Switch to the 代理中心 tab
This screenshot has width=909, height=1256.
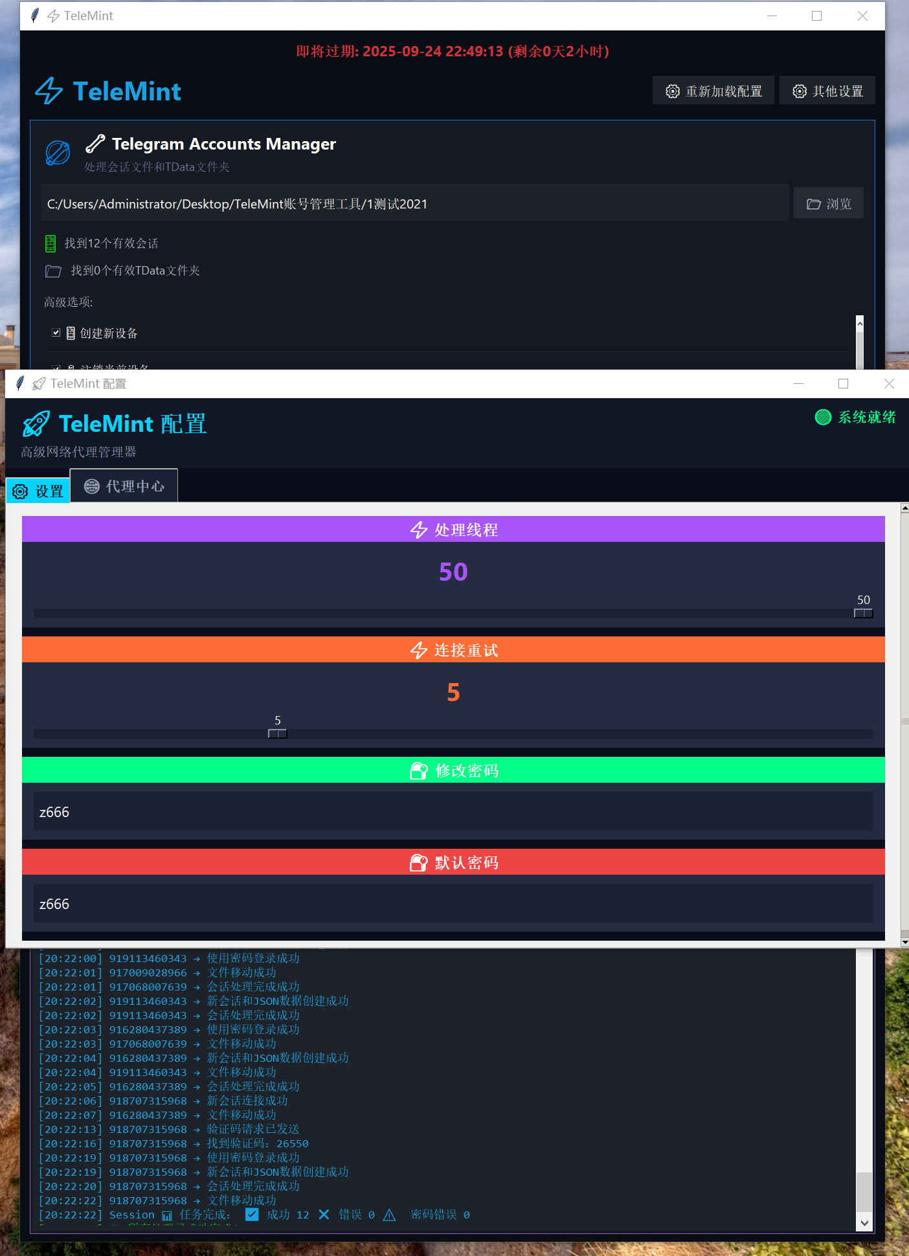coord(124,486)
